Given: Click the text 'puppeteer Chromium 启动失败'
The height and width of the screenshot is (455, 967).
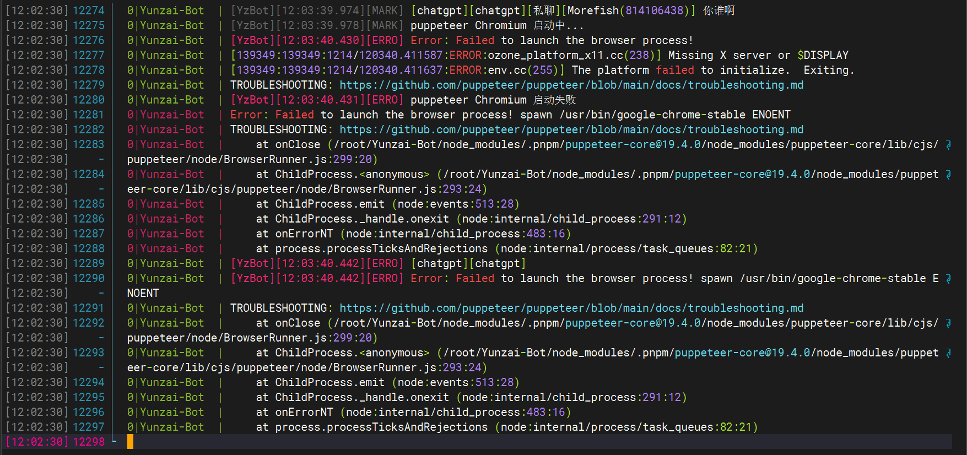Looking at the screenshot, I should (494, 100).
